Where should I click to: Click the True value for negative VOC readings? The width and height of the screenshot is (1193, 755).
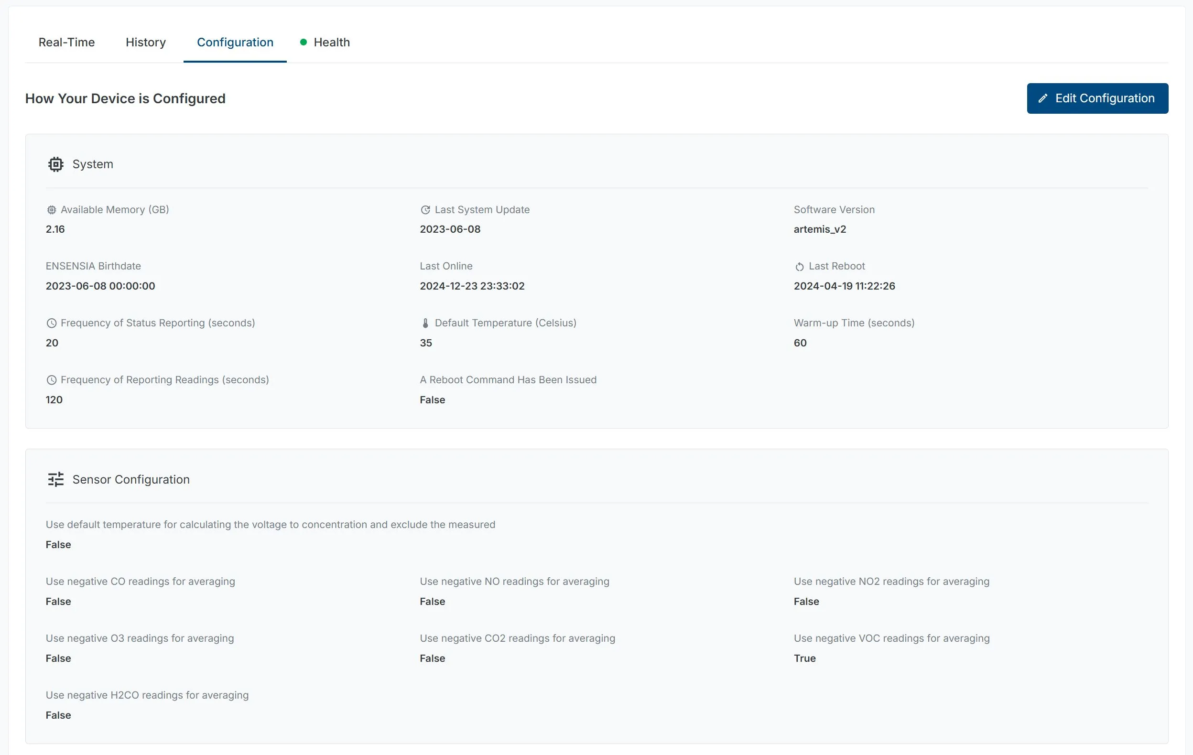click(x=804, y=658)
